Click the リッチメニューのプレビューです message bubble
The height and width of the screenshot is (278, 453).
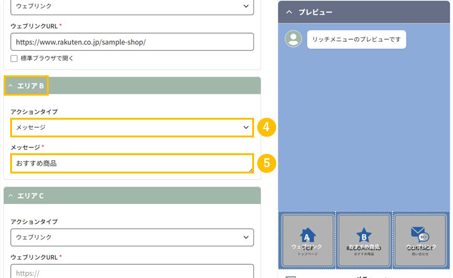(356, 39)
